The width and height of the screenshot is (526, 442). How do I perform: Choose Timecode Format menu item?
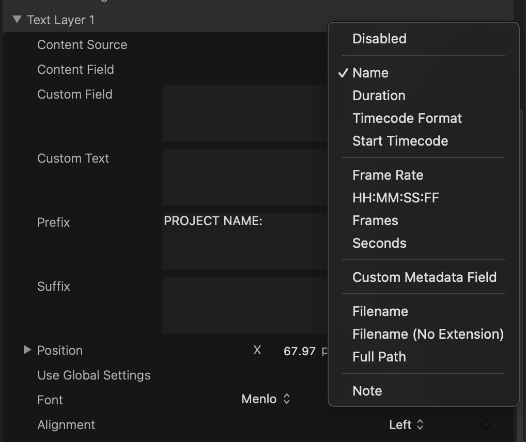(407, 118)
